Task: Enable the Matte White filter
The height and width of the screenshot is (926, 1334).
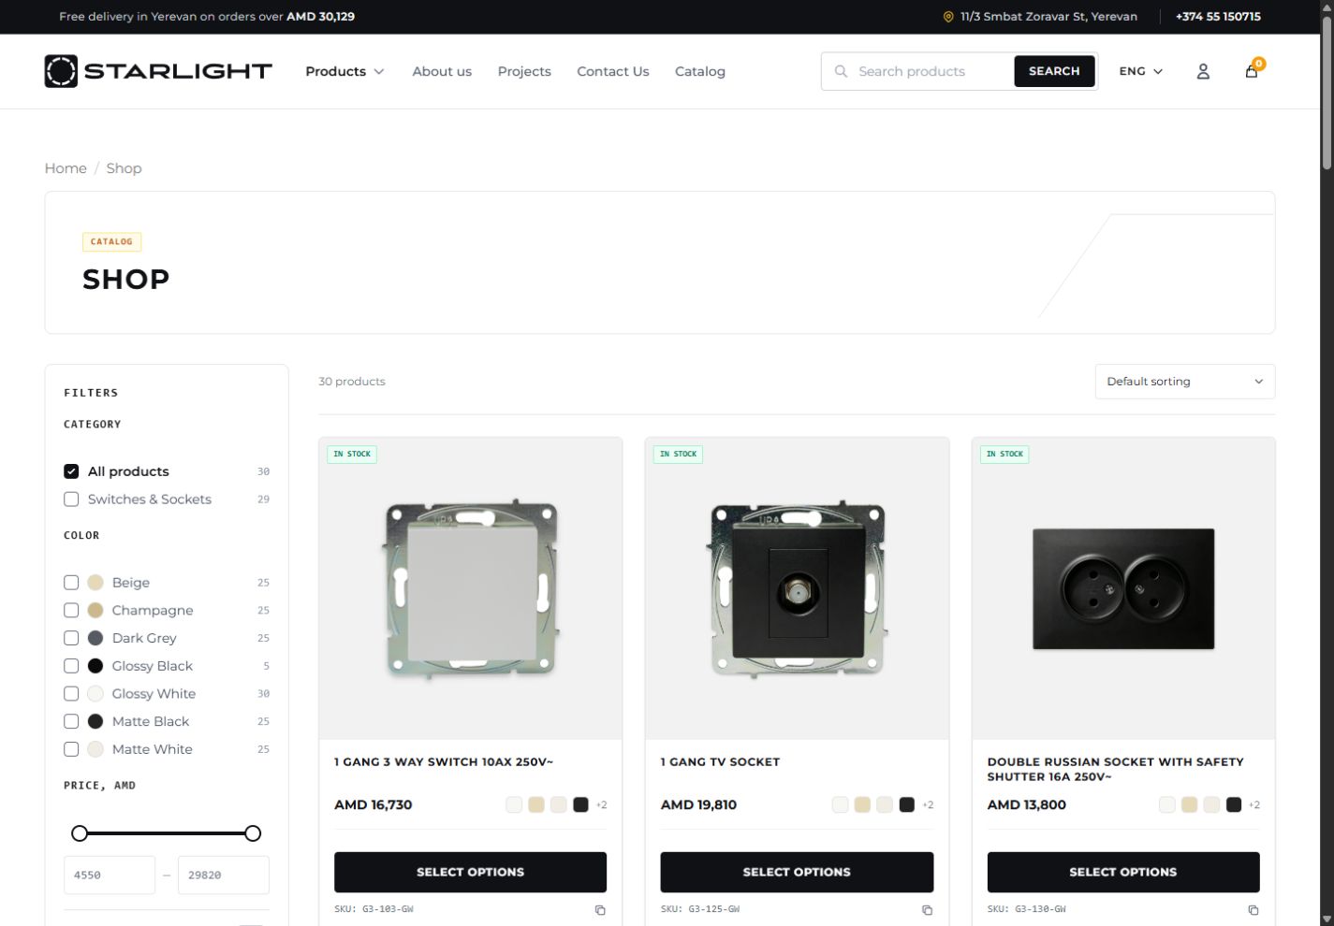Action: point(71,749)
